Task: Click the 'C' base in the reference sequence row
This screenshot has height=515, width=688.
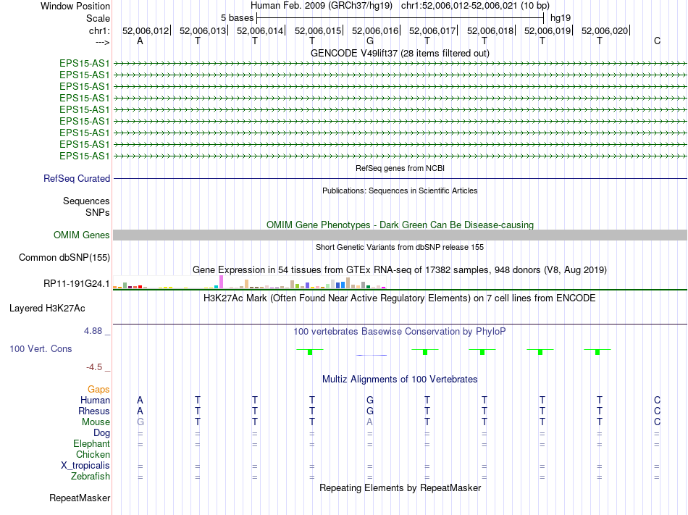Action: [657, 41]
